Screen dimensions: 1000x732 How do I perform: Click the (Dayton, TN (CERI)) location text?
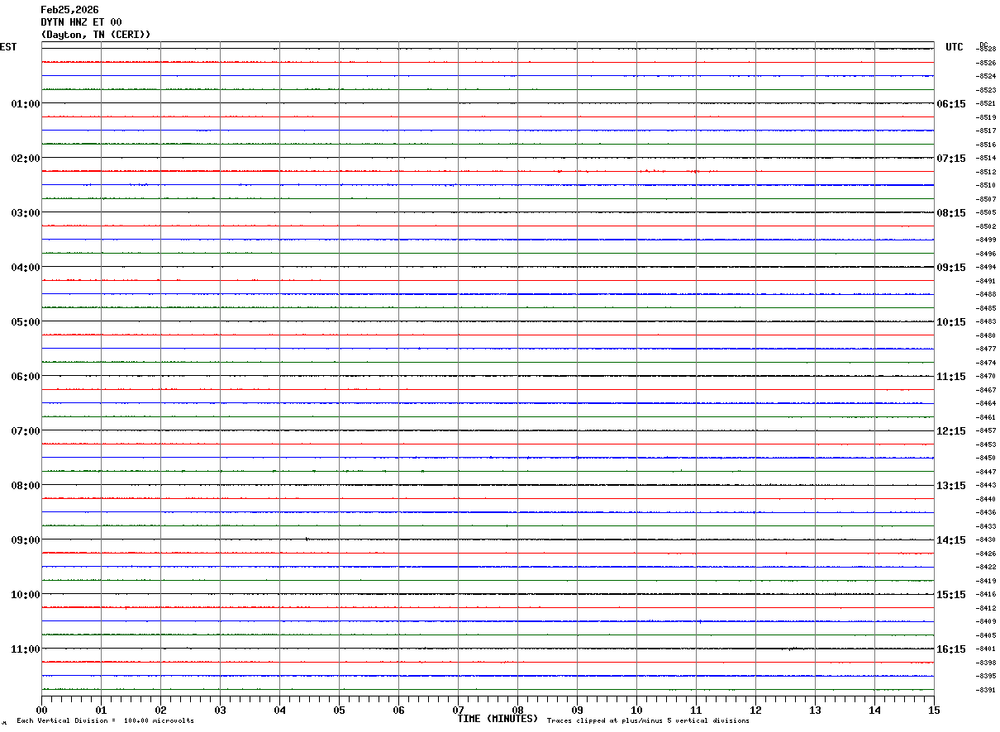[x=96, y=35]
